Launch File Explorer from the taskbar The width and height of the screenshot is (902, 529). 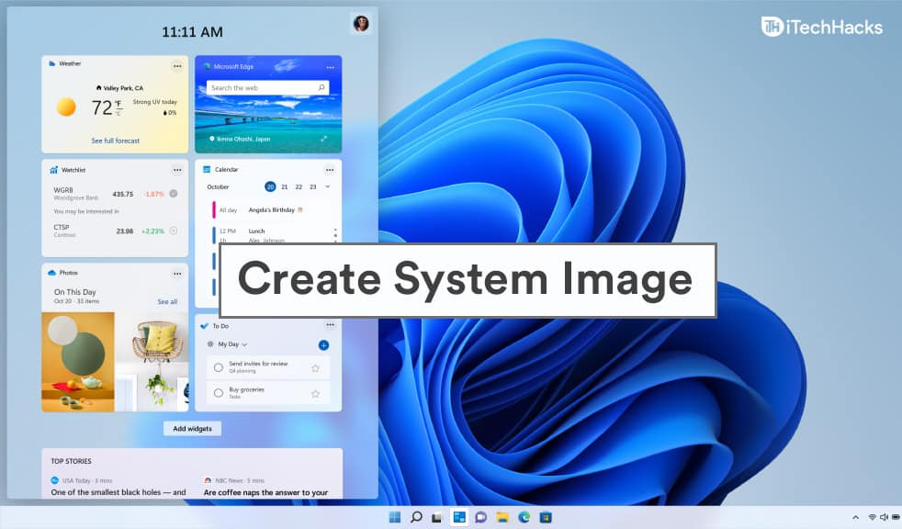click(502, 517)
